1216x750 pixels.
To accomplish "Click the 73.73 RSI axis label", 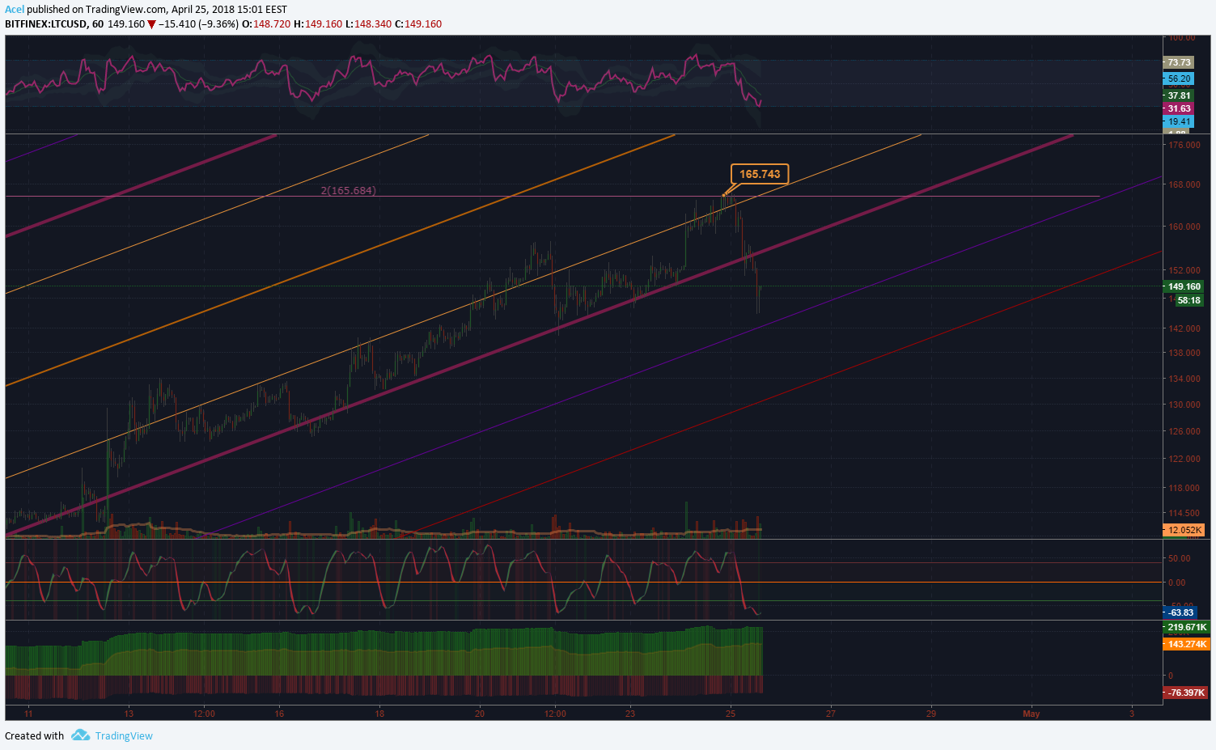I will click(1179, 62).
